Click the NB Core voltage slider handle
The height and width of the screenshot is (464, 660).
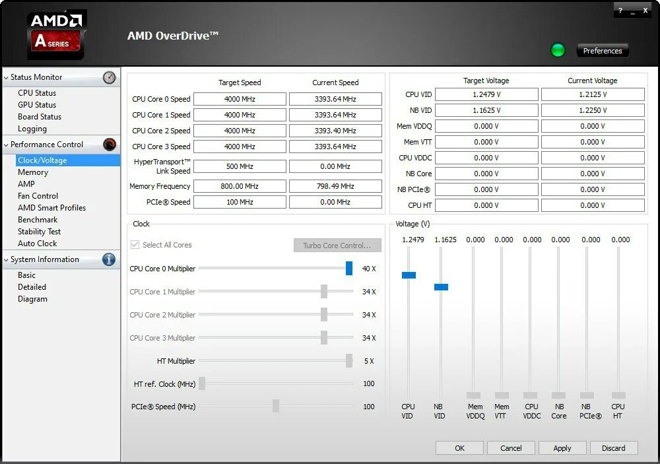558,395
